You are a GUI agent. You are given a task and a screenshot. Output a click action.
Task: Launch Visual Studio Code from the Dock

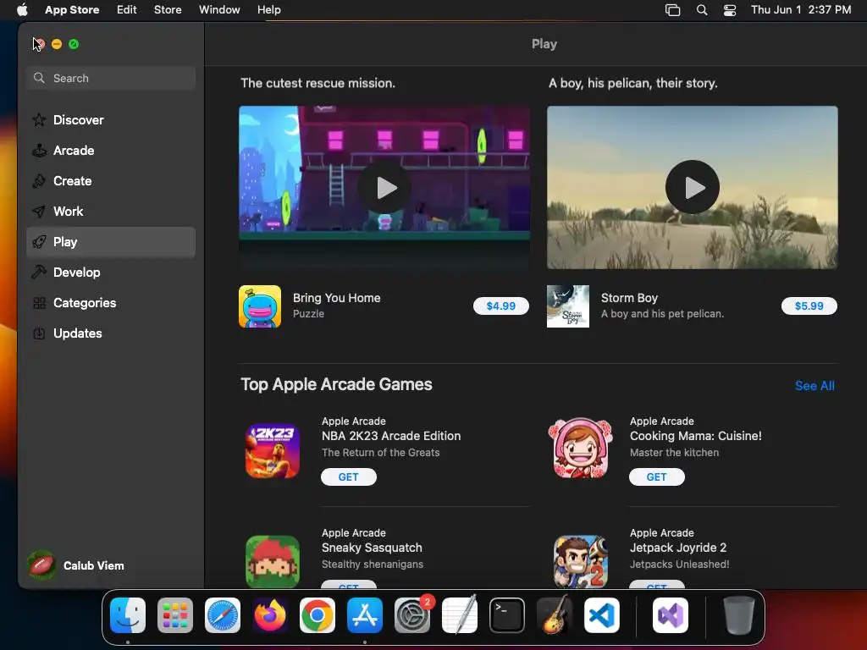[602, 615]
